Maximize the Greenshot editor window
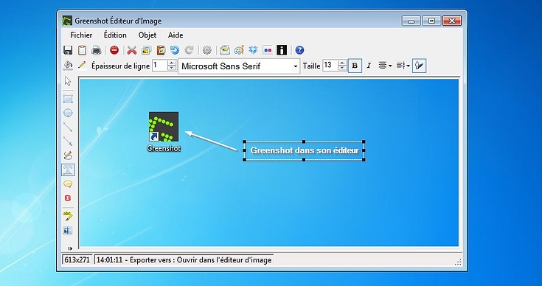542x286 pixels. point(431,21)
